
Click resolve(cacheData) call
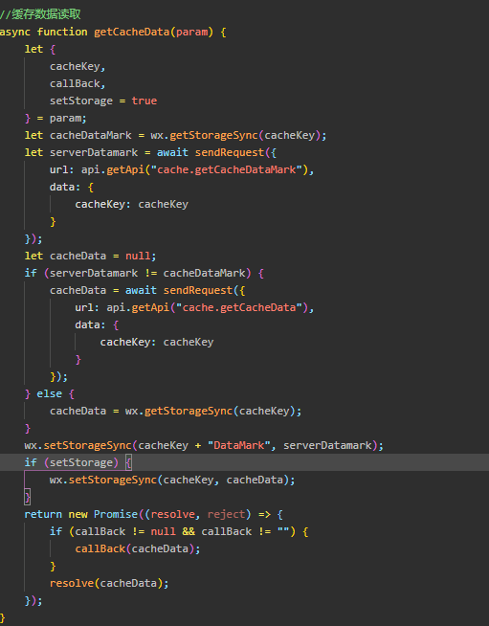click(106, 583)
